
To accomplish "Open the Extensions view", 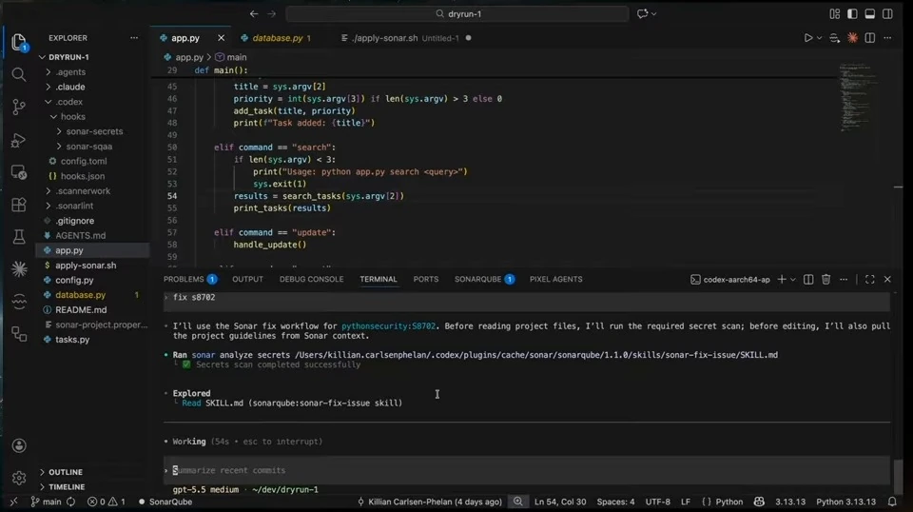I will tap(19, 205).
